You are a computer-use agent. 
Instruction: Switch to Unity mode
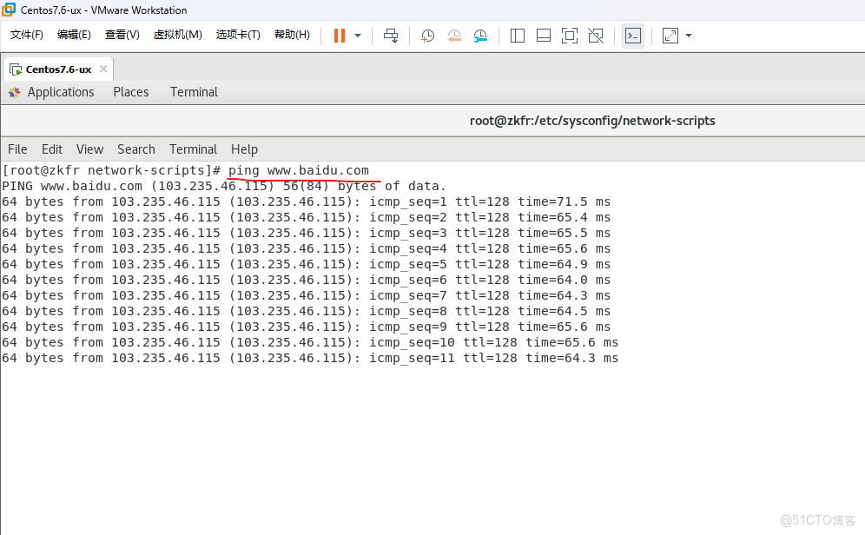(596, 36)
